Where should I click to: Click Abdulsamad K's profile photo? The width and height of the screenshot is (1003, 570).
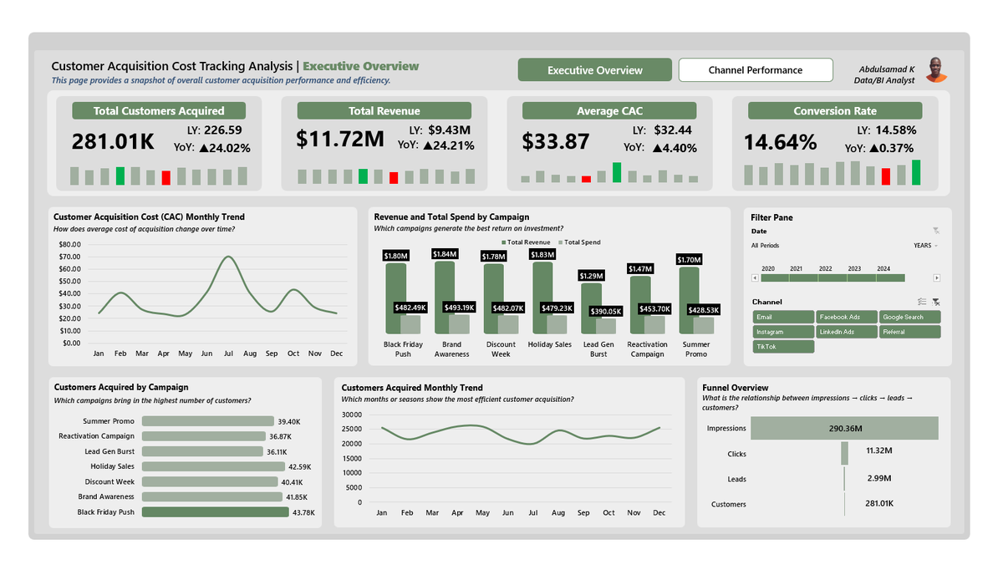click(936, 71)
